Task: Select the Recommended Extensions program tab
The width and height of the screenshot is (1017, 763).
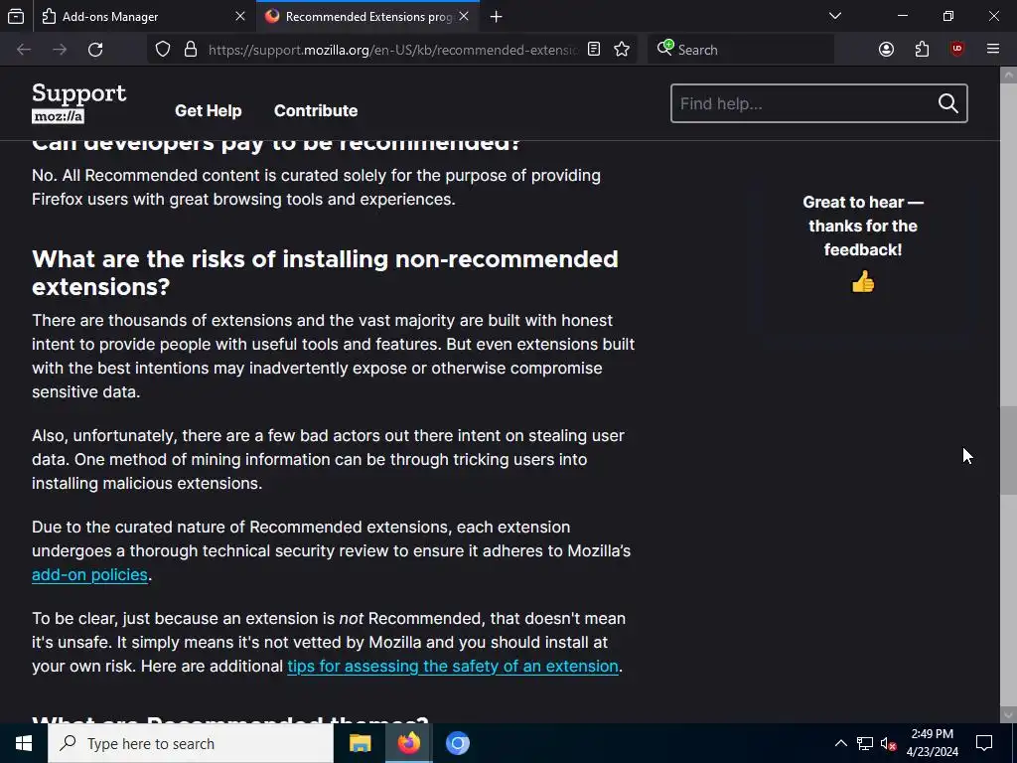Action: click(x=367, y=16)
